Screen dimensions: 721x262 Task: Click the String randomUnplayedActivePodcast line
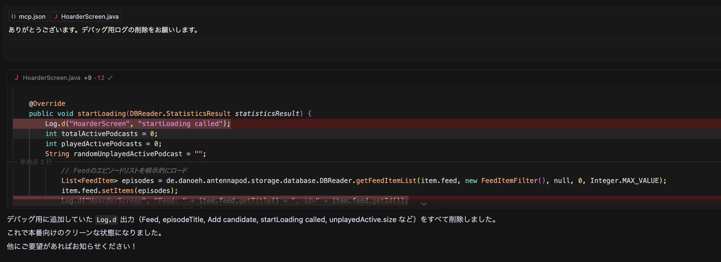pos(126,154)
